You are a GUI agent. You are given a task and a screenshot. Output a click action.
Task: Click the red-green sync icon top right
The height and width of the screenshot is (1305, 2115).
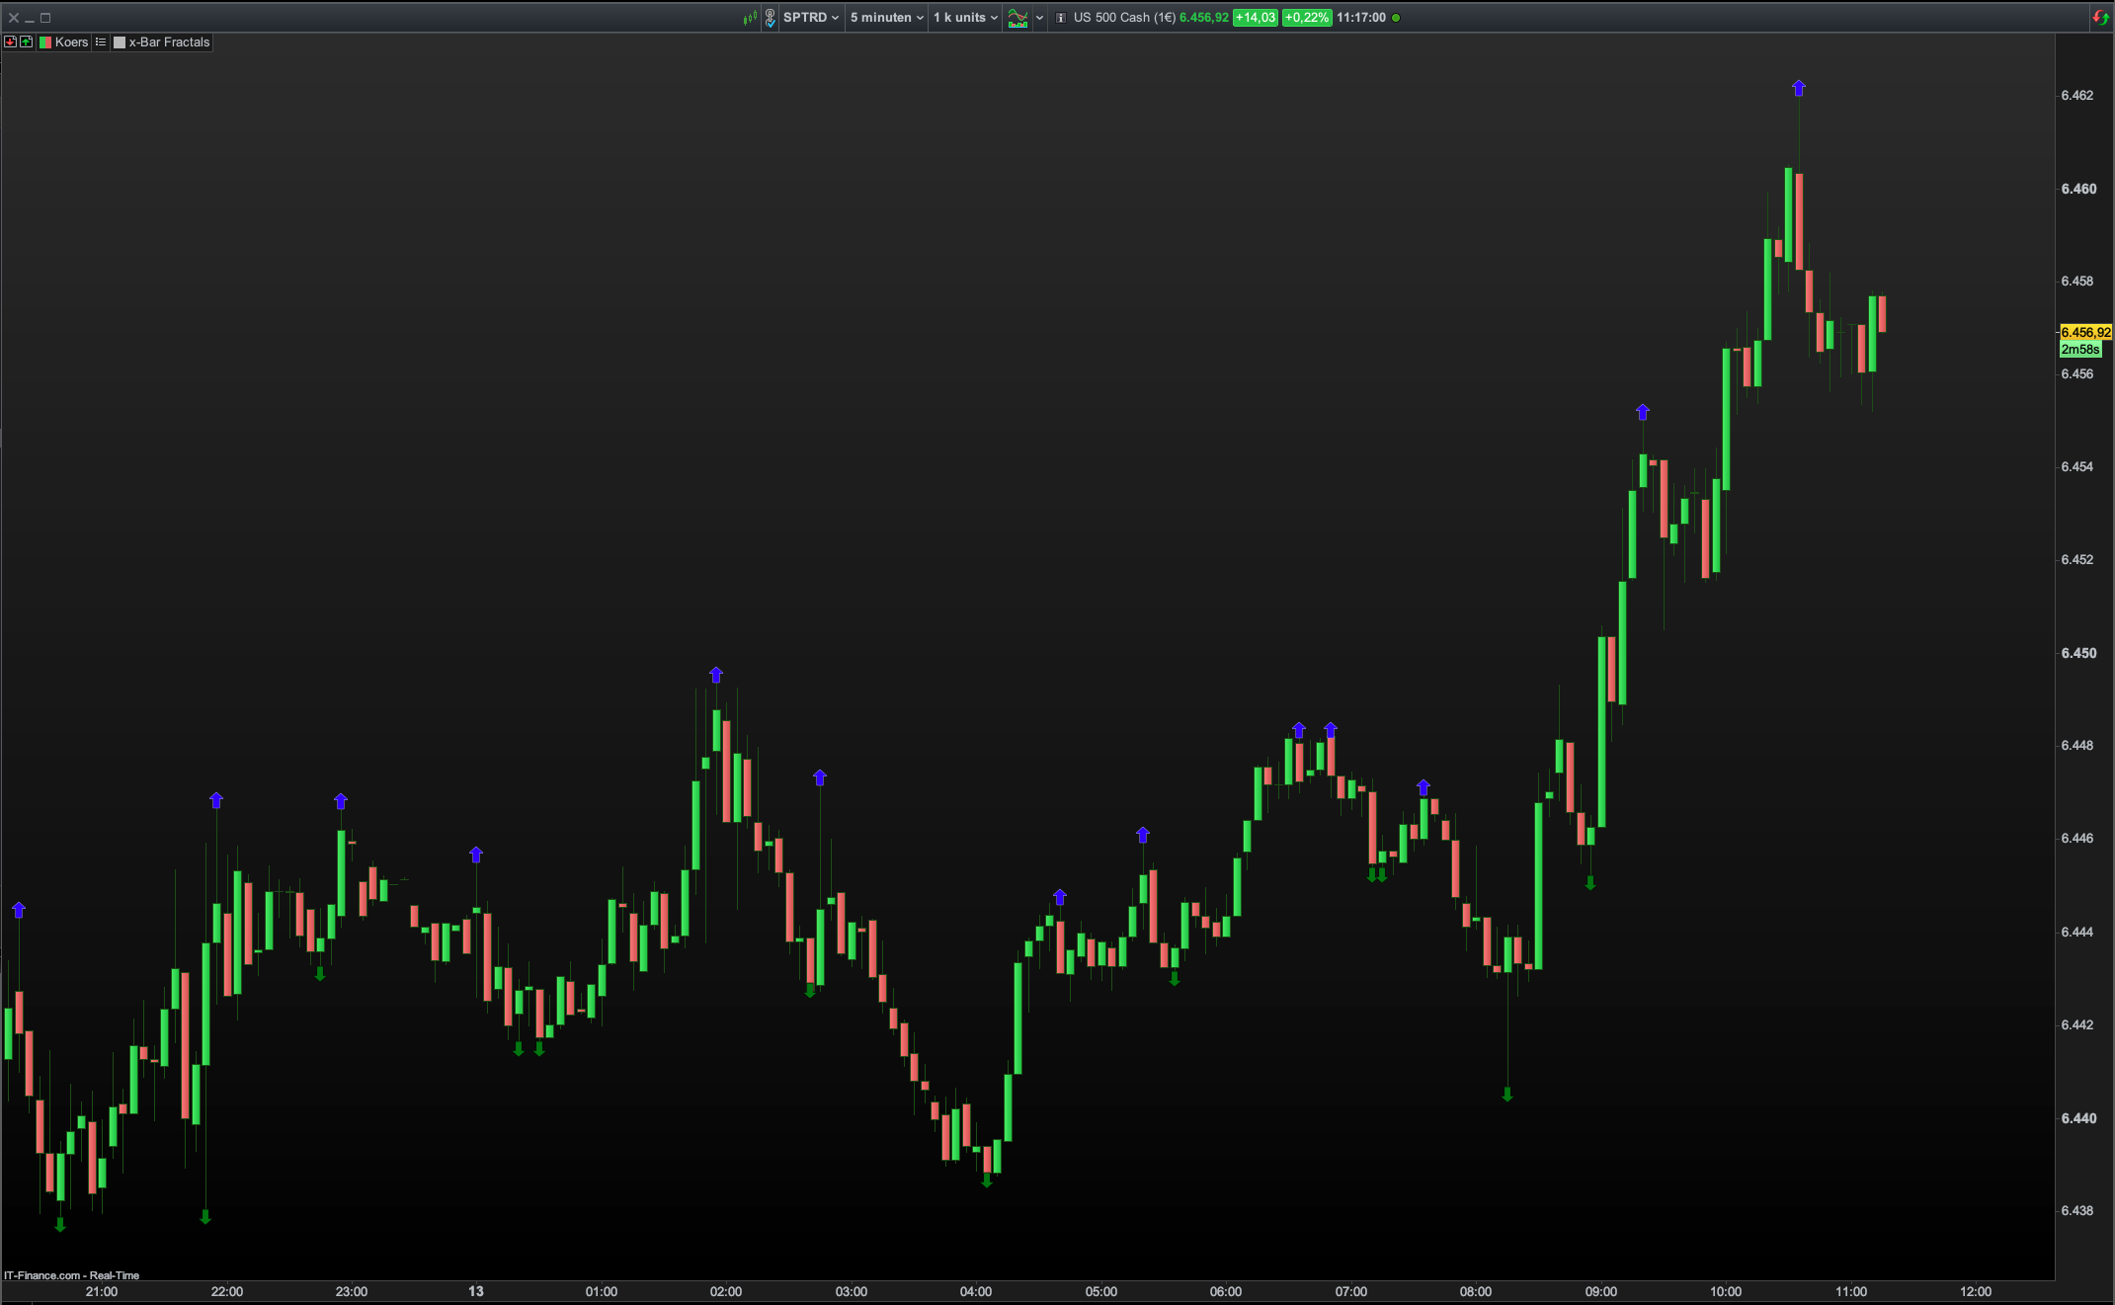tap(2100, 18)
